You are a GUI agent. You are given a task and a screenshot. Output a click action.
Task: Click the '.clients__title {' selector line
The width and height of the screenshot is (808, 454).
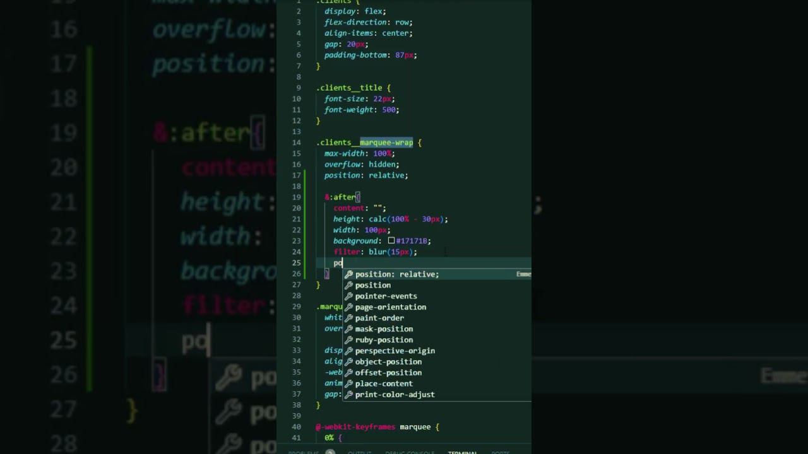click(x=353, y=88)
